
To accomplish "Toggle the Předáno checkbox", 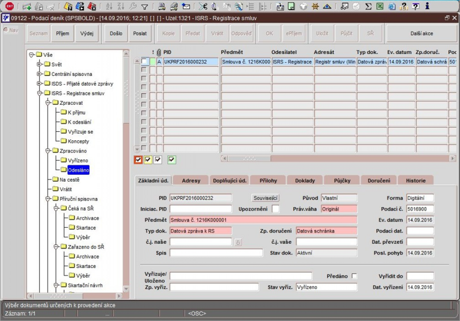I will pyautogui.click(x=354, y=276).
